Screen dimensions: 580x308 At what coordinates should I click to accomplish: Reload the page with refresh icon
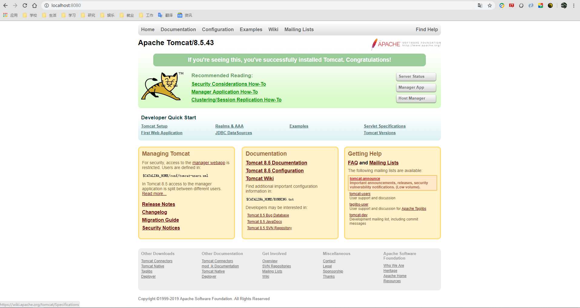(x=25, y=5)
